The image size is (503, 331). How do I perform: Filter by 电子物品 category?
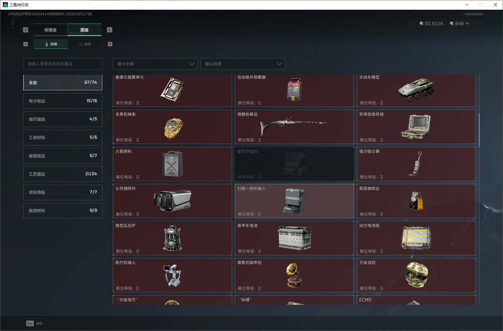click(x=63, y=101)
